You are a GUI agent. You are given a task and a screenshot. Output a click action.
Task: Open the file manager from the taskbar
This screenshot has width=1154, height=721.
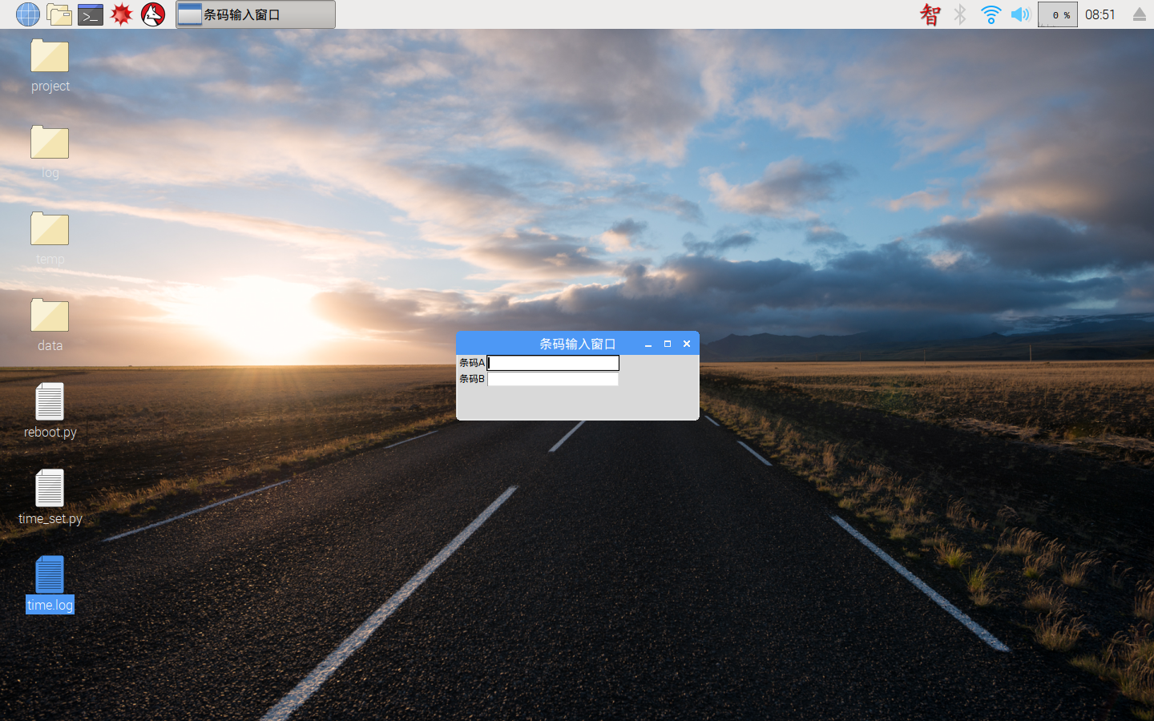click(x=59, y=14)
